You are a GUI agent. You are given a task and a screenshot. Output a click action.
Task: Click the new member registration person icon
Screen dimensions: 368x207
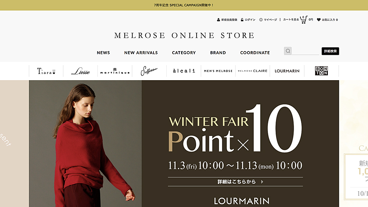point(219,20)
